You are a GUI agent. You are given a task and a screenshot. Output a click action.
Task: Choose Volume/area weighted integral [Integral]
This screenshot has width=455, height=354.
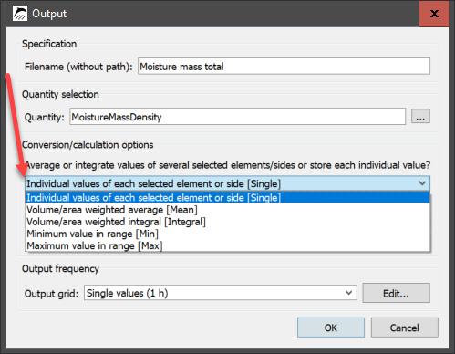[x=227, y=222]
